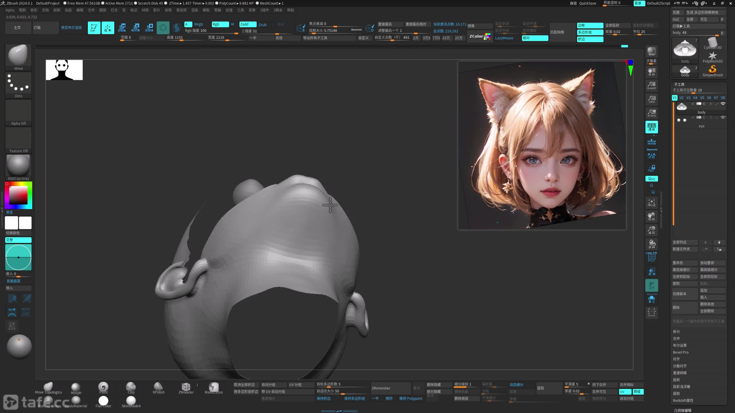Viewport: 735px width, 413px height.
Task: Pick the SkinShade4 material
Action: pos(131,402)
